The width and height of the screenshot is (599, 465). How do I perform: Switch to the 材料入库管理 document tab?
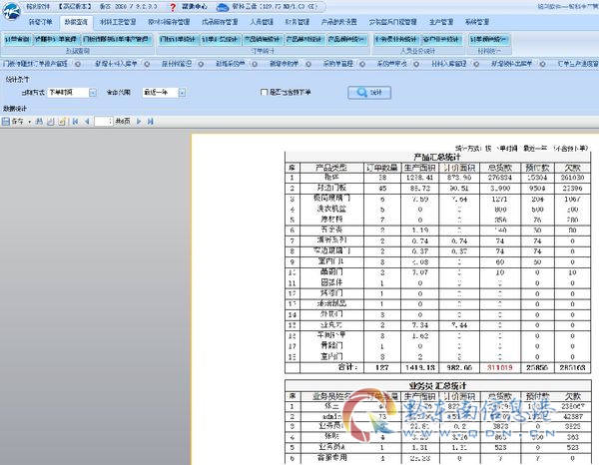(x=449, y=64)
